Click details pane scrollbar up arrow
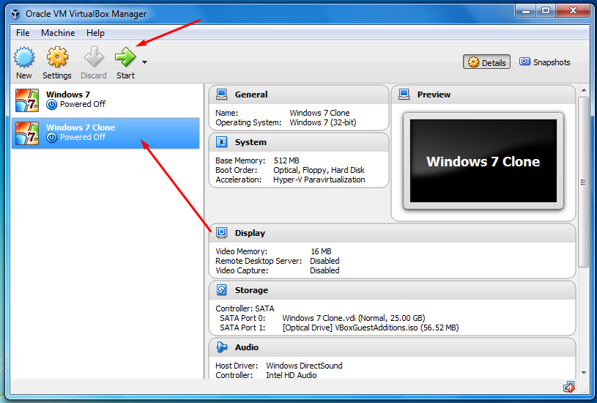Screen dimensions: 597x403 click(x=583, y=90)
